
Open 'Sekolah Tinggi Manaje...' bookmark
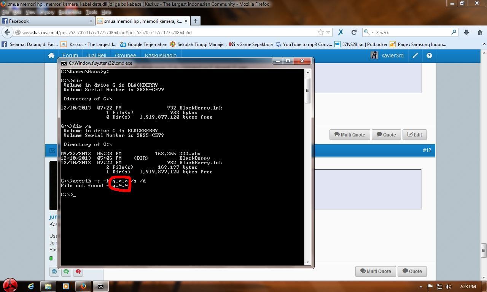coord(198,44)
